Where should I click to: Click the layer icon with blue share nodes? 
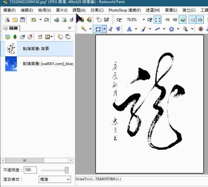22,37
